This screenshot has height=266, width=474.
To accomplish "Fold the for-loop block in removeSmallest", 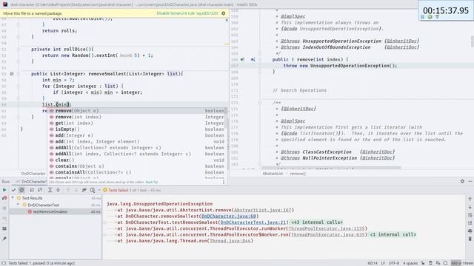I will pos(18,86).
